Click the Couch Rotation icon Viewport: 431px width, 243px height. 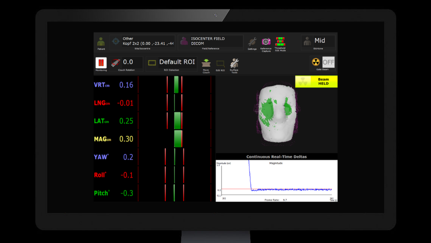click(x=116, y=62)
